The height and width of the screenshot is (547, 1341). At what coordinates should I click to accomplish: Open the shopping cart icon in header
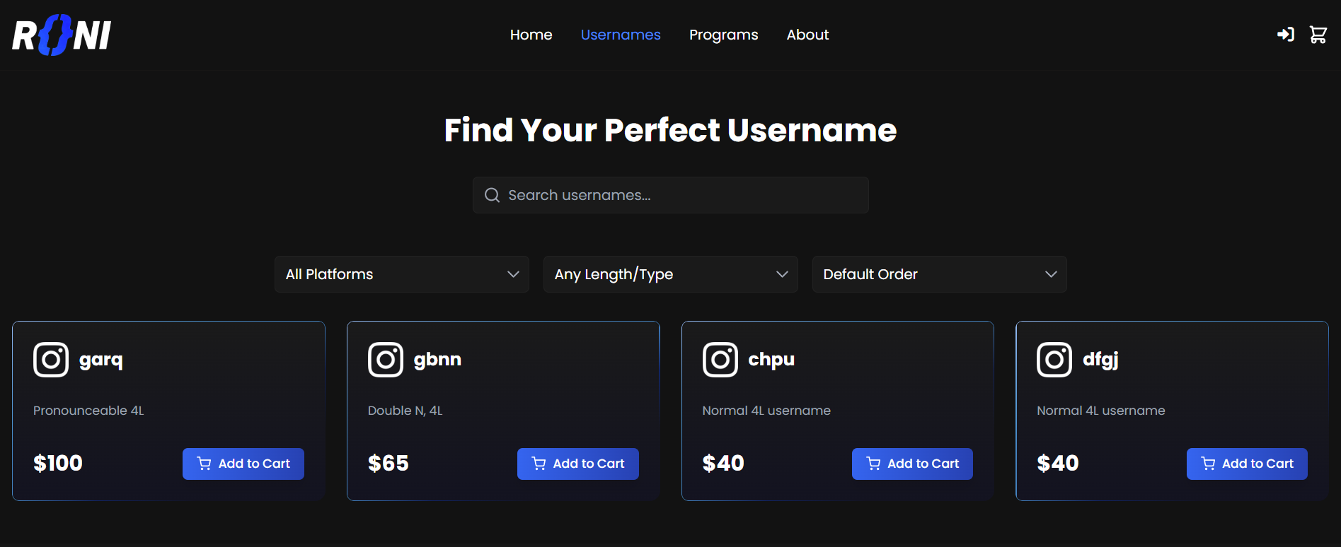click(1318, 35)
